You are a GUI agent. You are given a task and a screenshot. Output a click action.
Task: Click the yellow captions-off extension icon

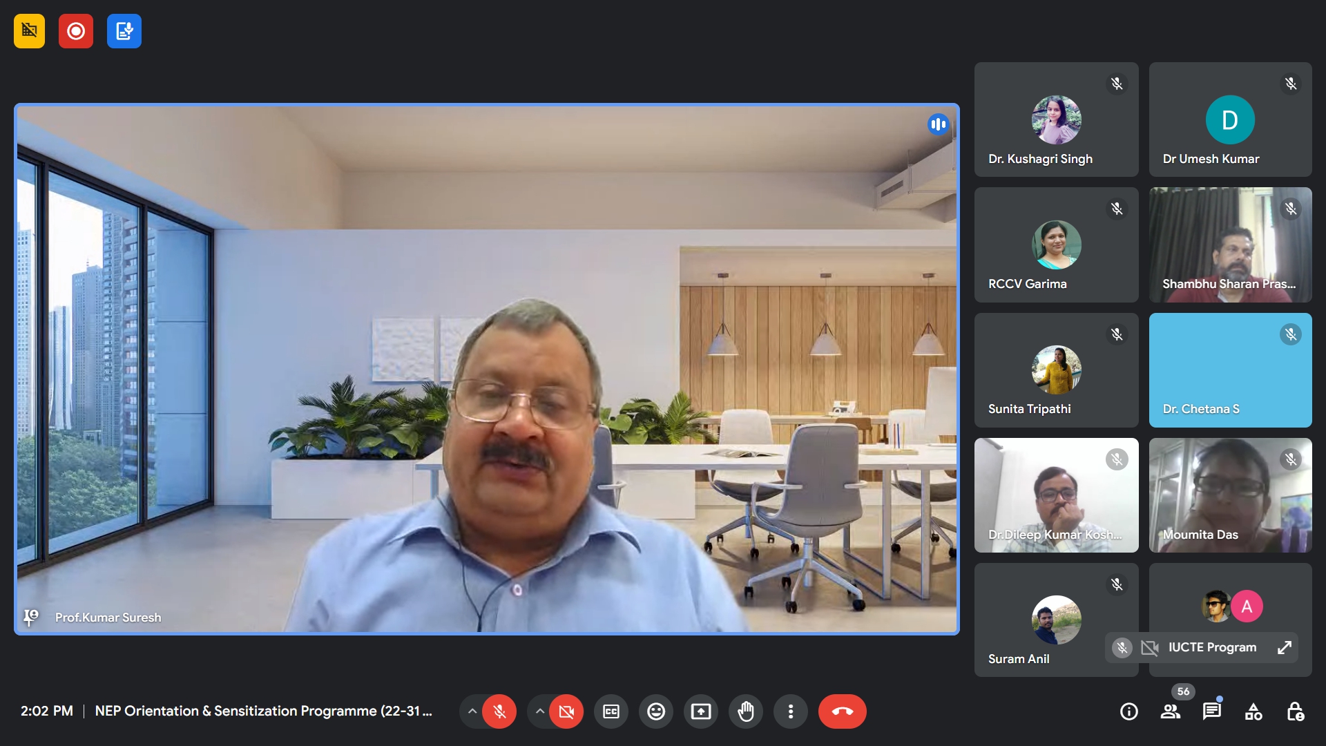tap(29, 31)
